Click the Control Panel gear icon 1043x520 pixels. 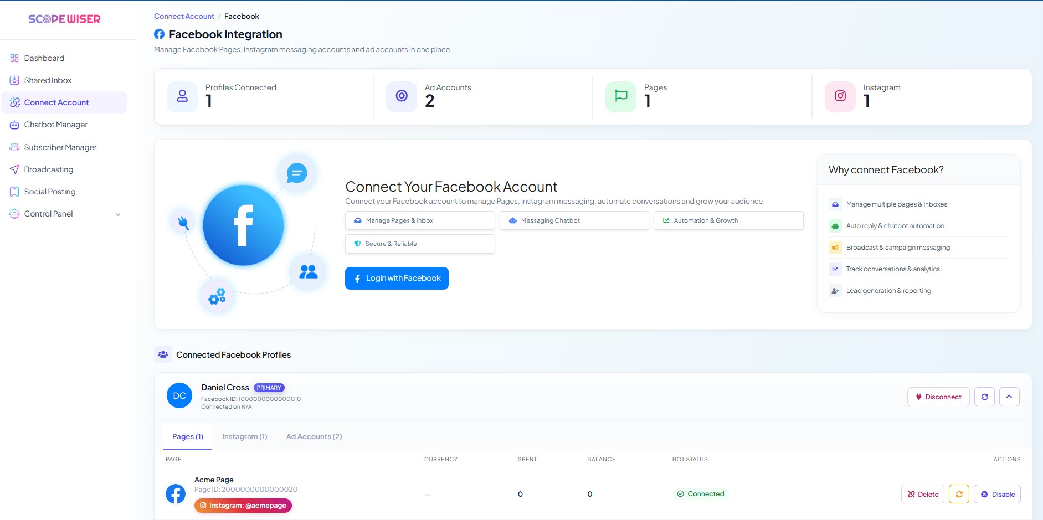(x=14, y=214)
